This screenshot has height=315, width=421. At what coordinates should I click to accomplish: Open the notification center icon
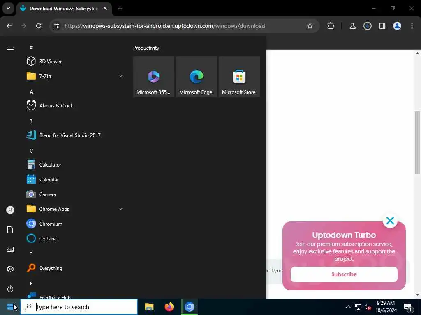click(408, 307)
